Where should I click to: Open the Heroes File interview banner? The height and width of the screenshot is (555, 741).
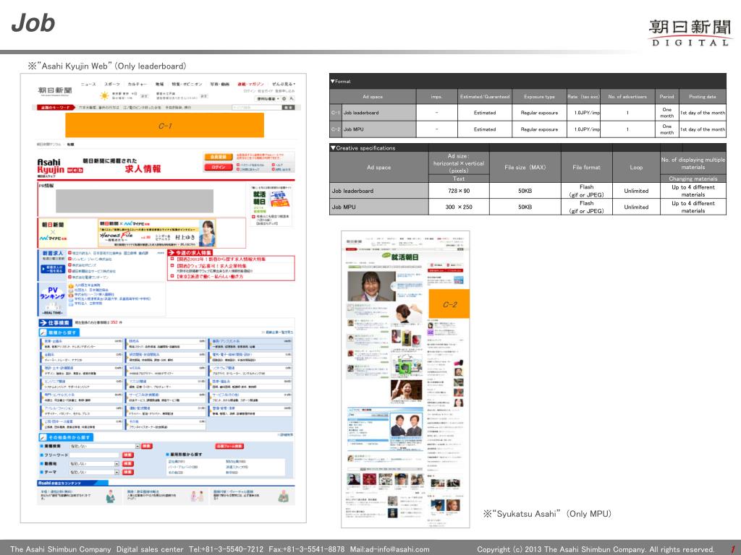pos(157,233)
